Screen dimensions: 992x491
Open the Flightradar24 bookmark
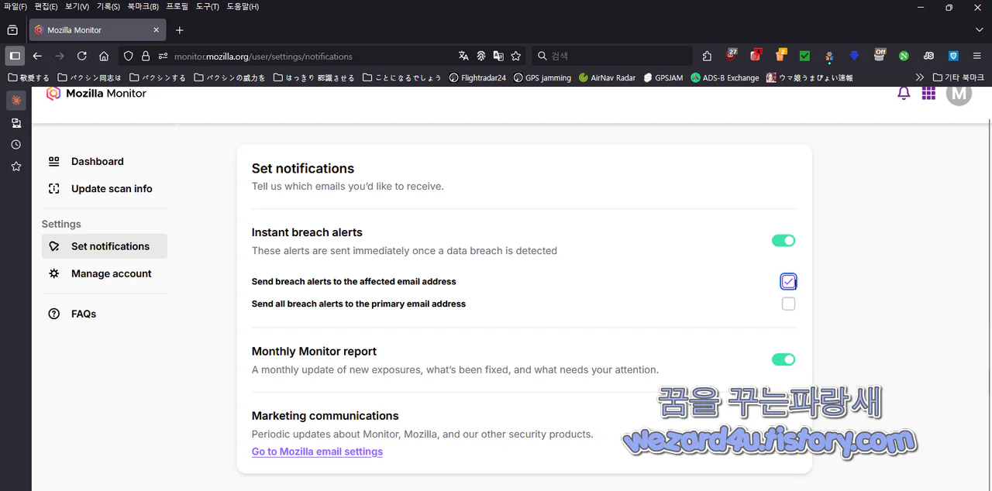[477, 77]
